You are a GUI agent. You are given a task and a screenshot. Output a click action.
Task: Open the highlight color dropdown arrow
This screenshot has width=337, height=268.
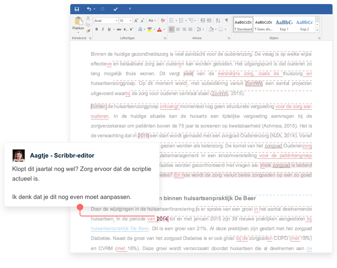[154, 30]
